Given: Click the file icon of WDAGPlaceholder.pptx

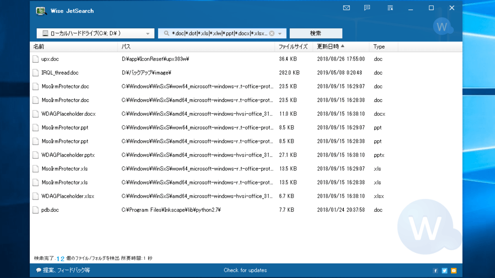Looking at the screenshot, I should click(36, 155).
